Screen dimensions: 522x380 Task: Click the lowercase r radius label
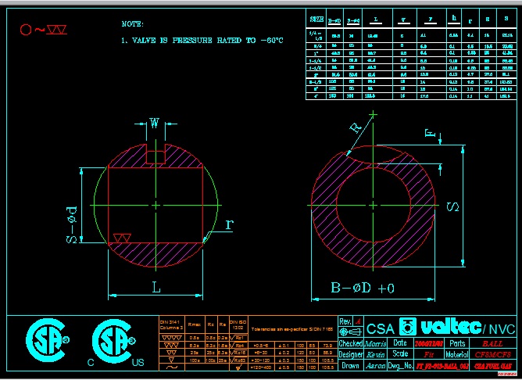(x=229, y=224)
